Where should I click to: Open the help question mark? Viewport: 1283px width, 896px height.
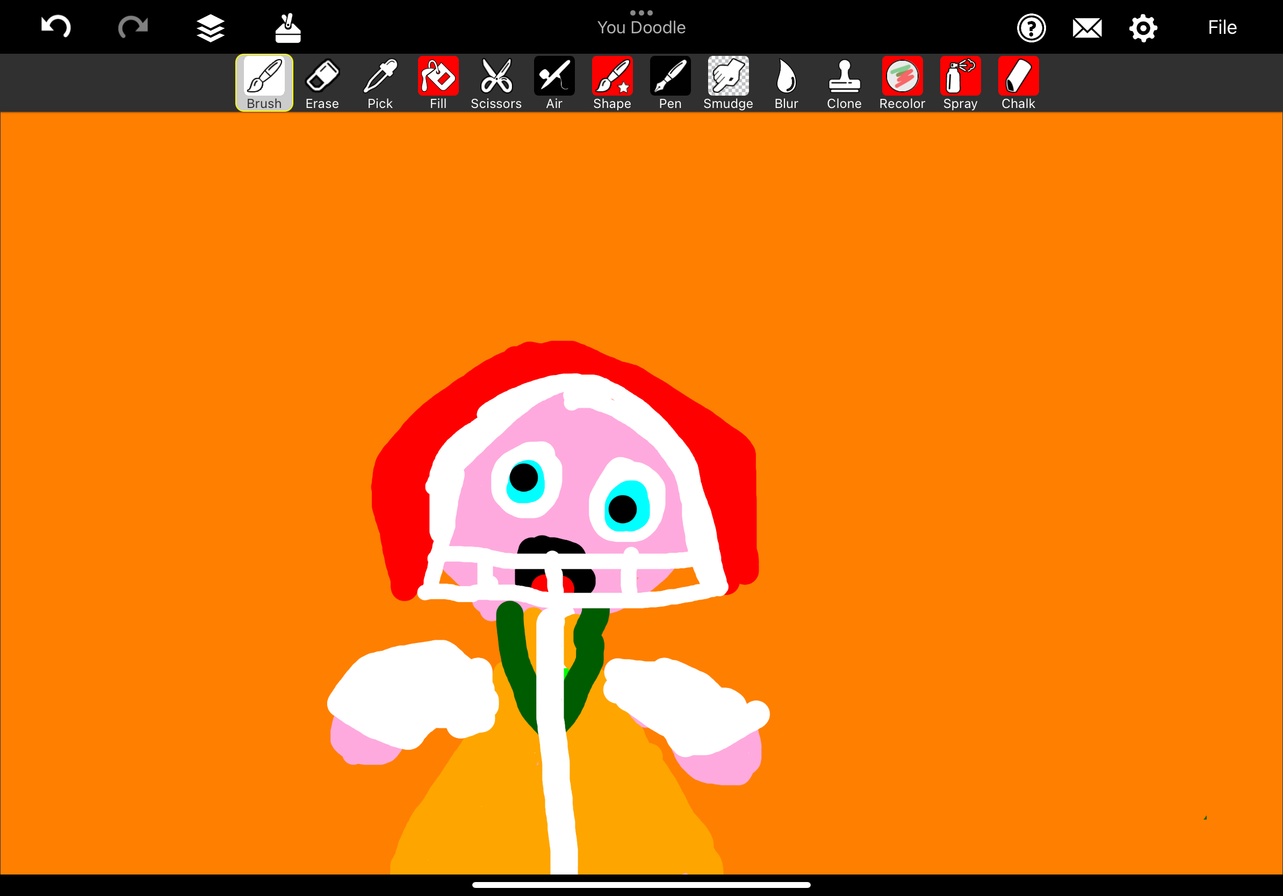point(1032,28)
